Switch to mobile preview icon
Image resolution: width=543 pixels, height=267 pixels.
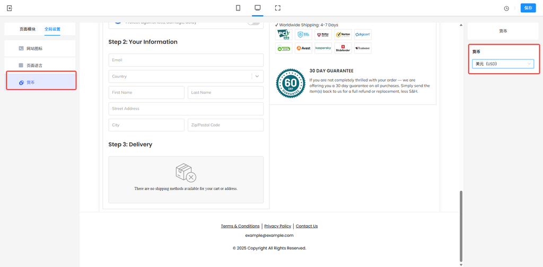238,8
